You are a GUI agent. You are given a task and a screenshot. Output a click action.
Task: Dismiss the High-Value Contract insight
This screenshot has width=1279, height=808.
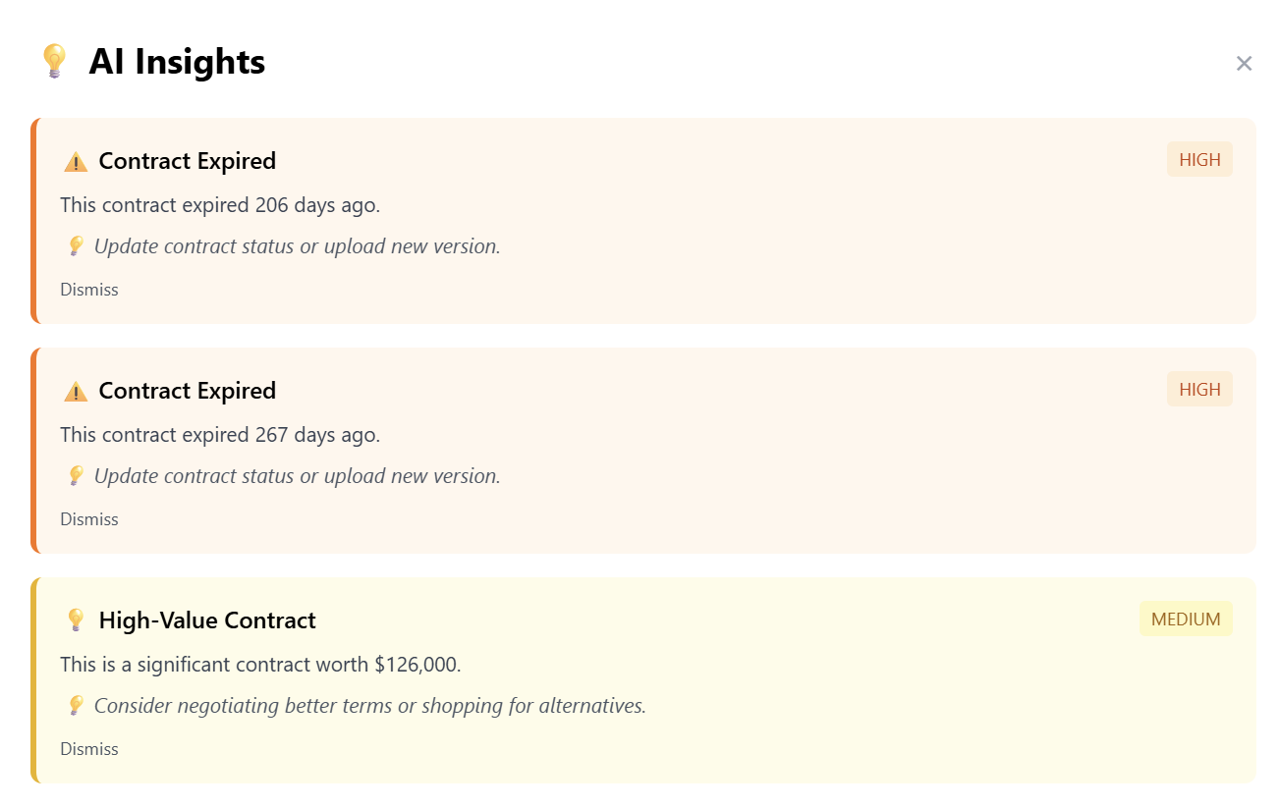coord(89,749)
